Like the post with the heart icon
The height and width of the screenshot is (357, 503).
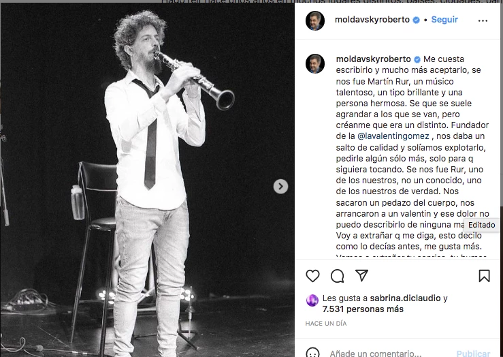312,276
